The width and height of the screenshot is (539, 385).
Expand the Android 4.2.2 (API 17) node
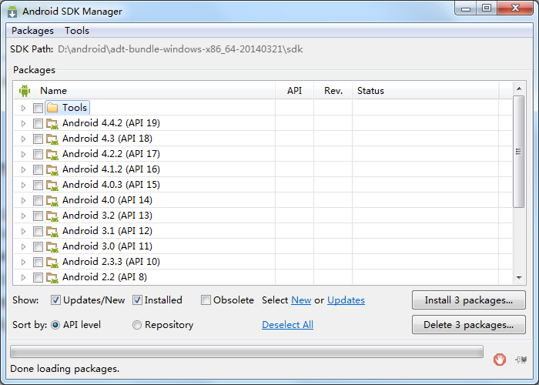(x=23, y=154)
